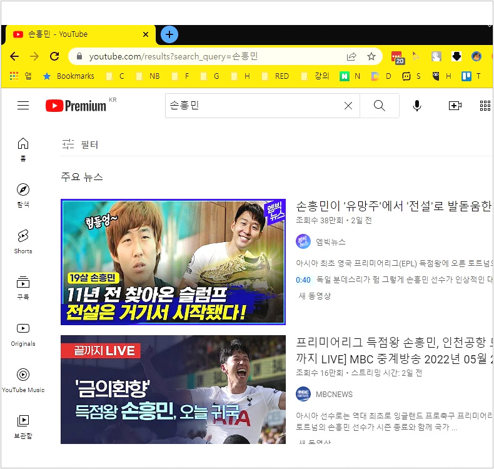
Task: Open the G bookmark folder
Action: coord(210,76)
